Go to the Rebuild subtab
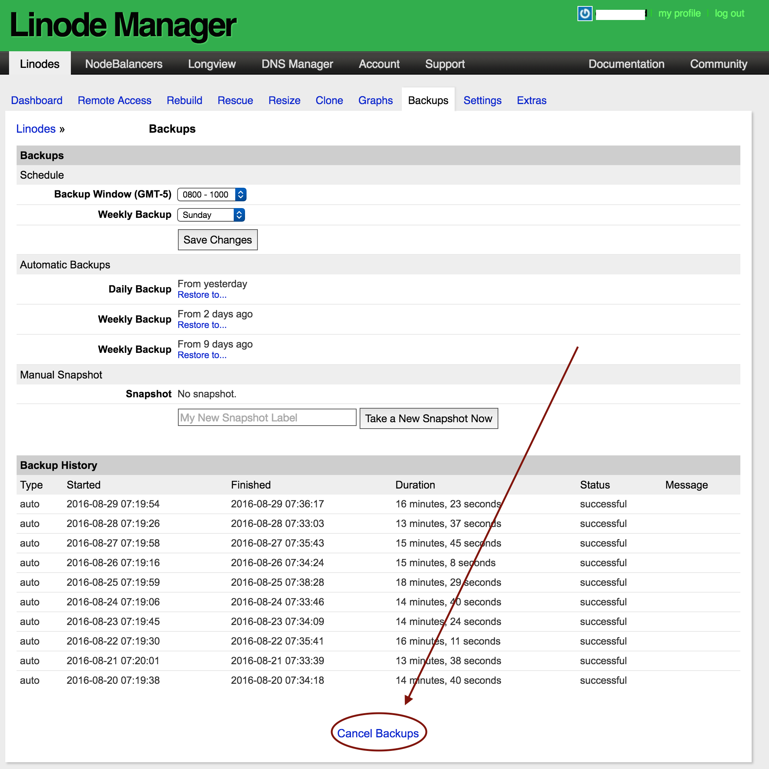 [x=184, y=100]
